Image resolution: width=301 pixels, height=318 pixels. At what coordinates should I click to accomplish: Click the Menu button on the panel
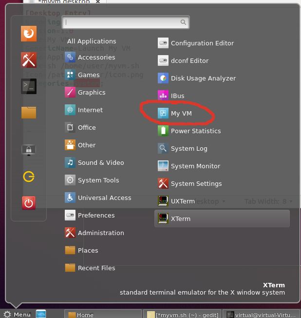pos(17,315)
